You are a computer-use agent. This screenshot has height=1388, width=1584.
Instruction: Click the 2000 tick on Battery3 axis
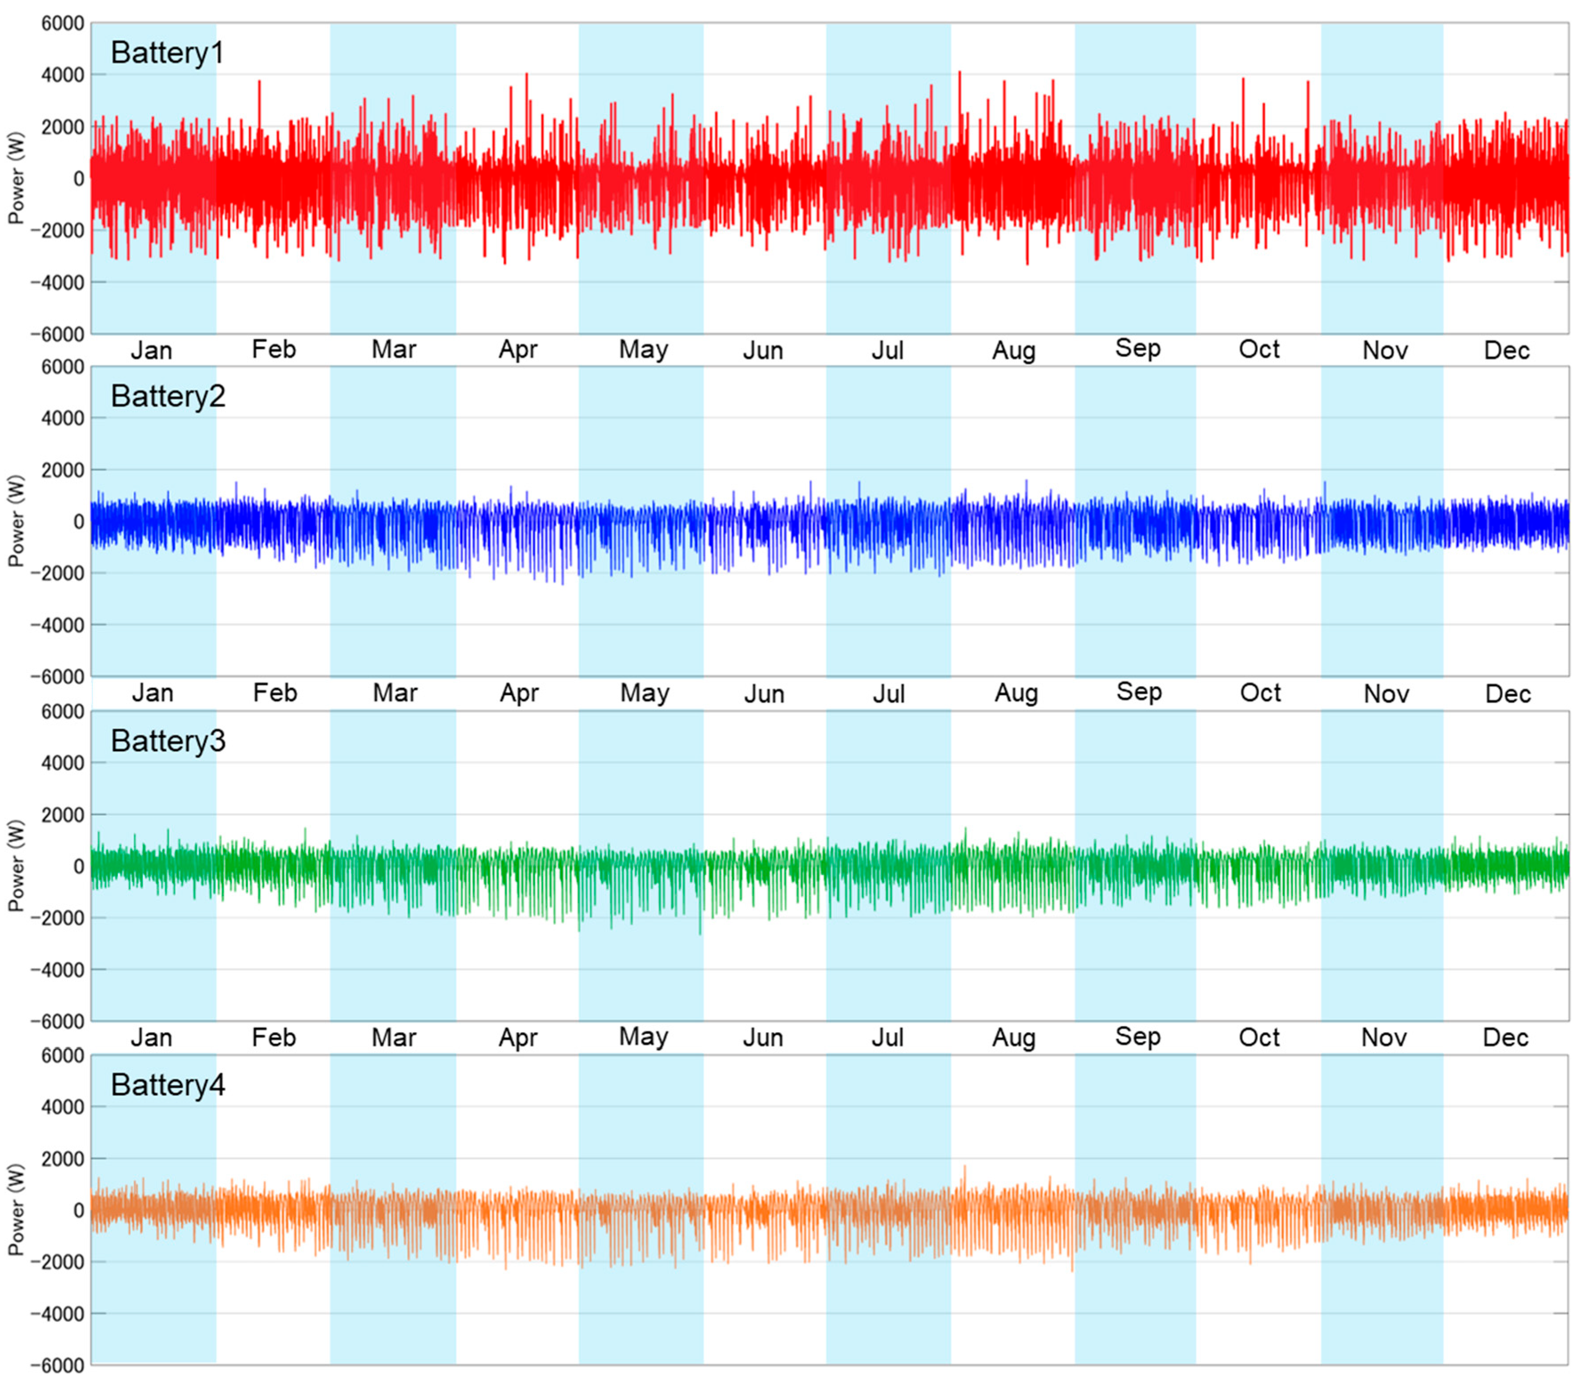[x=63, y=815]
